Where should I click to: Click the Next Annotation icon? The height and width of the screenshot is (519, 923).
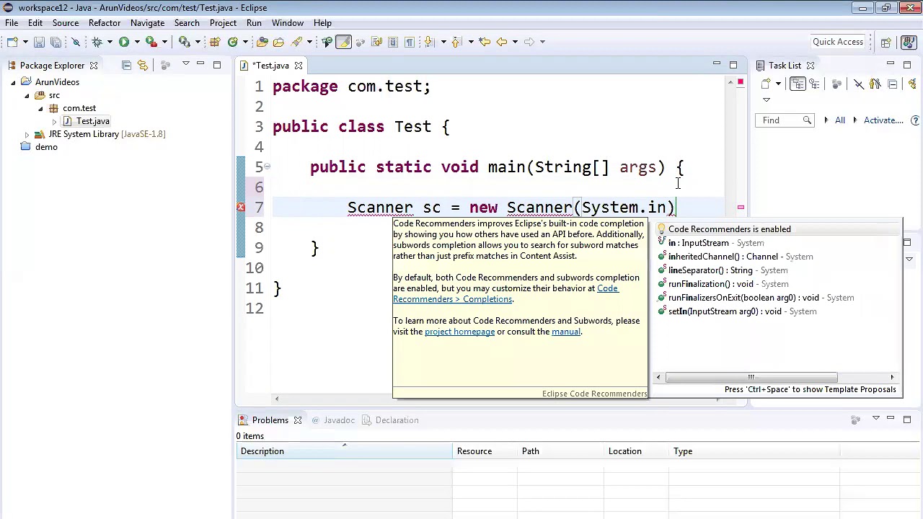click(429, 42)
